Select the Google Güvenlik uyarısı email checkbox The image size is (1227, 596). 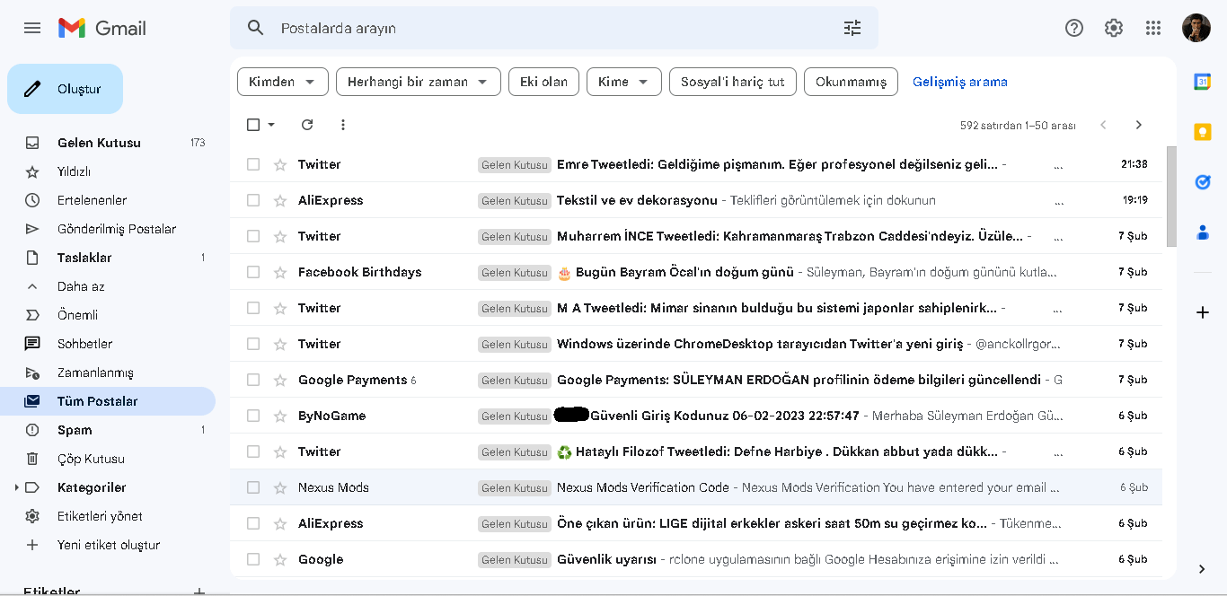coord(253,559)
